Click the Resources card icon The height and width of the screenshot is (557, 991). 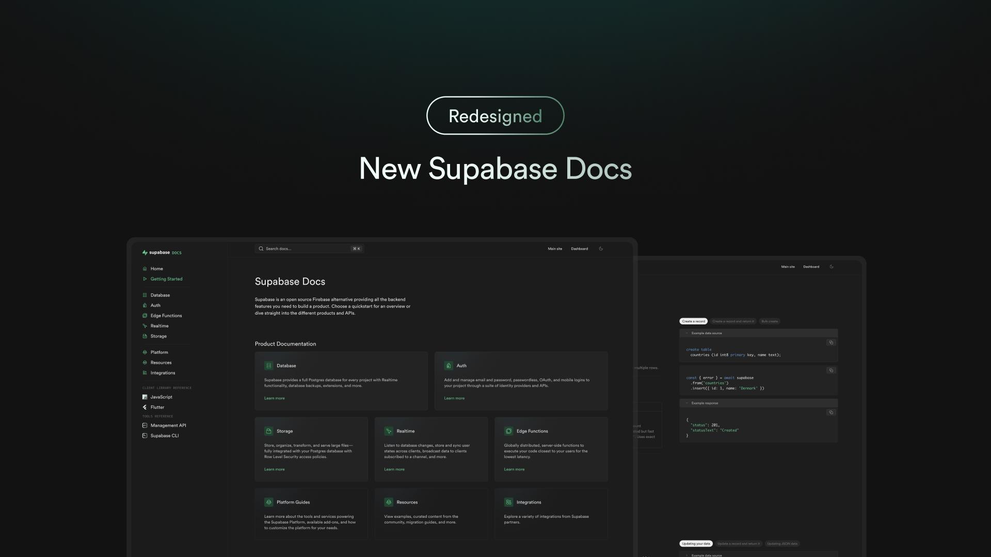[x=388, y=502]
